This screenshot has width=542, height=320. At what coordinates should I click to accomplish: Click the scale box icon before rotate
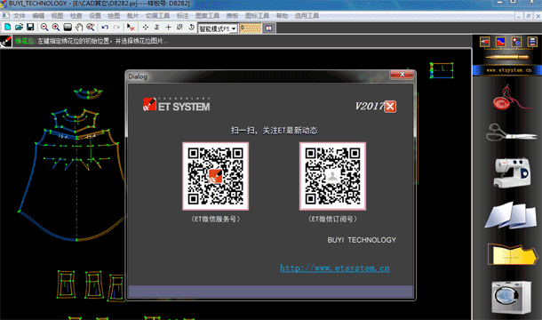coord(179,27)
